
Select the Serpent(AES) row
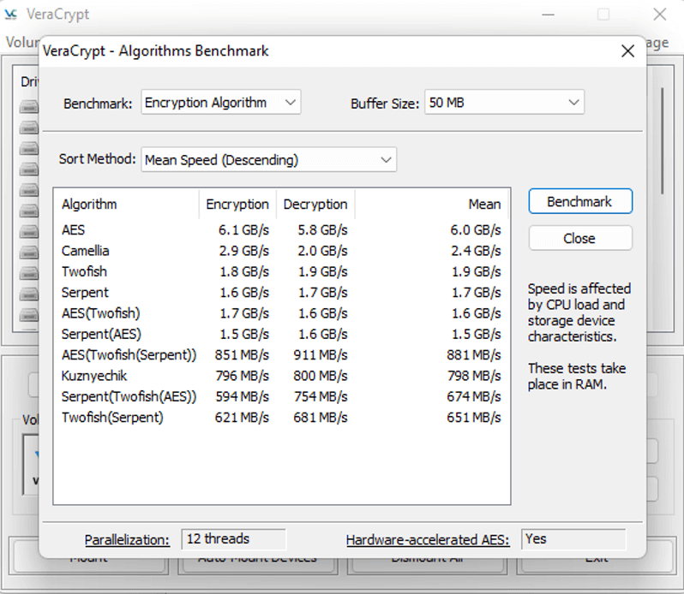pyautogui.click(x=281, y=334)
